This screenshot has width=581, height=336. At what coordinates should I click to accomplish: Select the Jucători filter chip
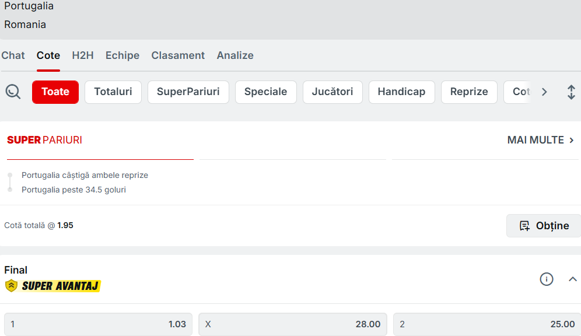[x=332, y=92]
